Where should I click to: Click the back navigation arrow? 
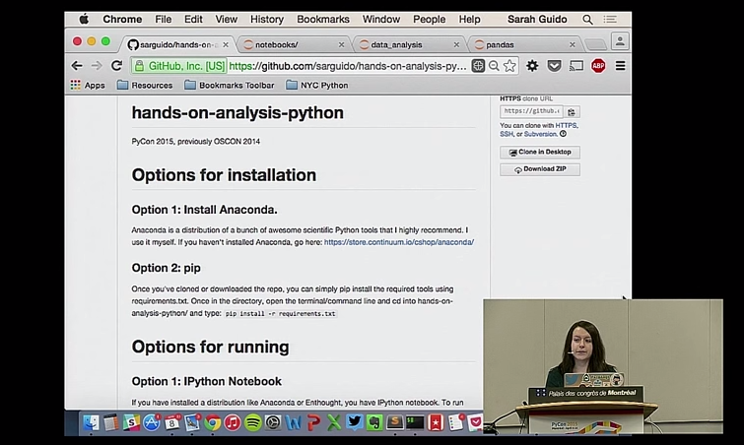click(77, 66)
